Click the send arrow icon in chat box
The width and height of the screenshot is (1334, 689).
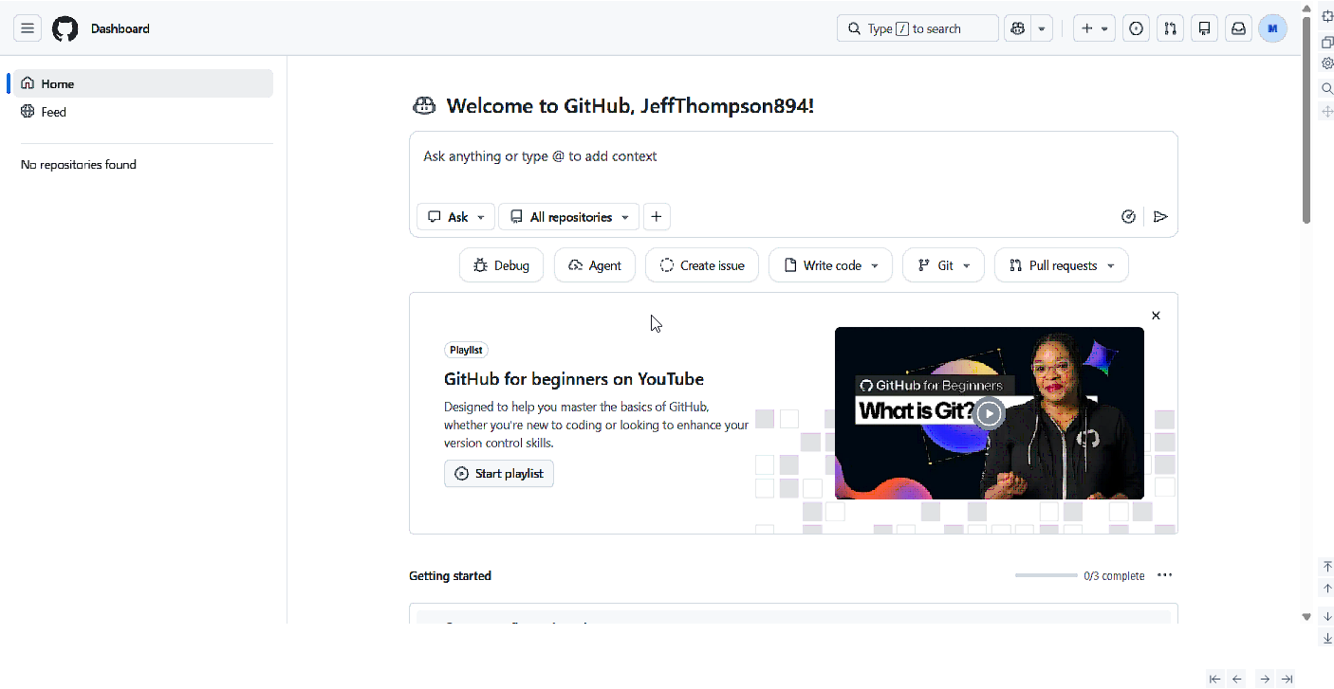1160,217
